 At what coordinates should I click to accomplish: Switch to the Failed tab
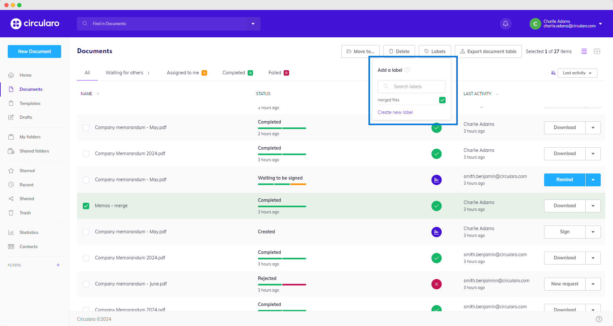(279, 73)
